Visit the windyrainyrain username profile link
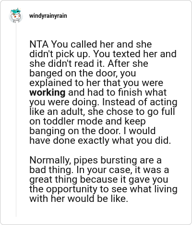The image size is (192, 225). [48, 16]
